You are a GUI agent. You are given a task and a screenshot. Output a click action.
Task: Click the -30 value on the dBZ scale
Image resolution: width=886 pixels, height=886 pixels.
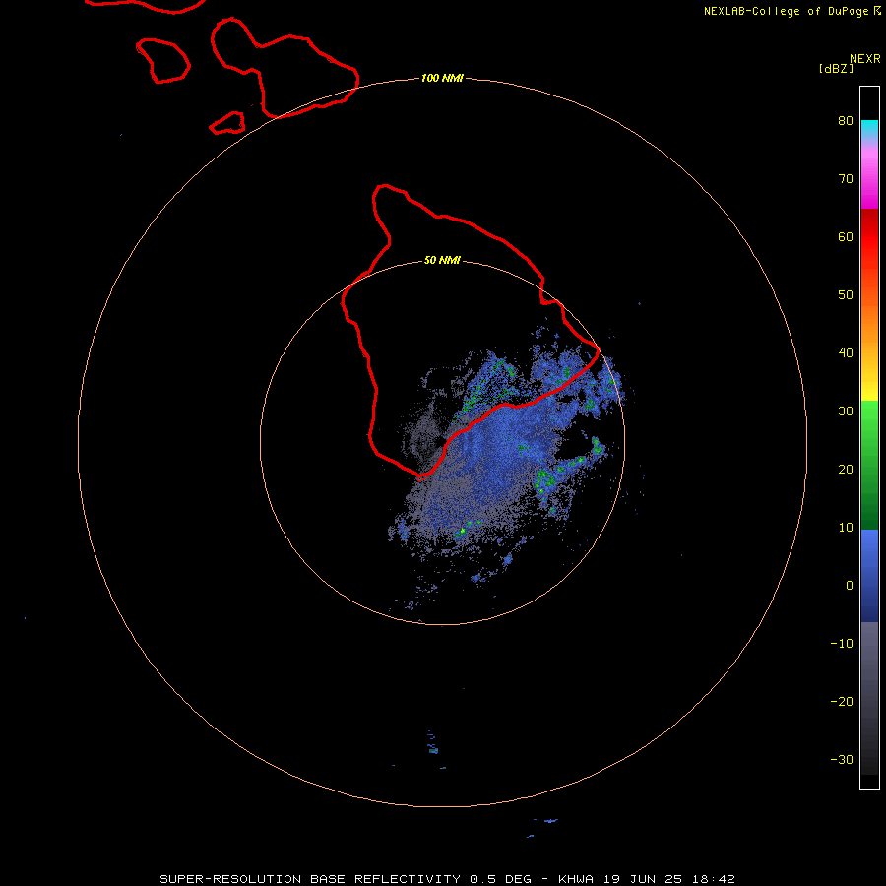pyautogui.click(x=842, y=760)
